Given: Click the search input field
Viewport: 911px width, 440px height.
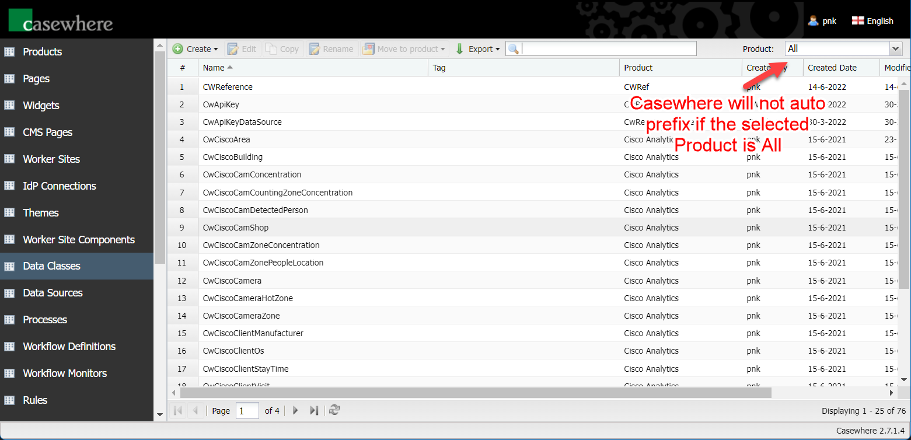Looking at the screenshot, I should tap(607, 48).
